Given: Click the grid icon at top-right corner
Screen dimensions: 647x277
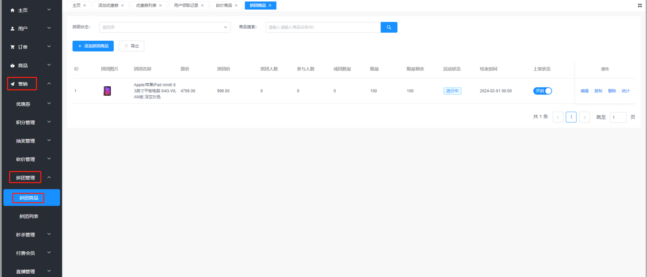Looking at the screenshot, I should 640,6.
